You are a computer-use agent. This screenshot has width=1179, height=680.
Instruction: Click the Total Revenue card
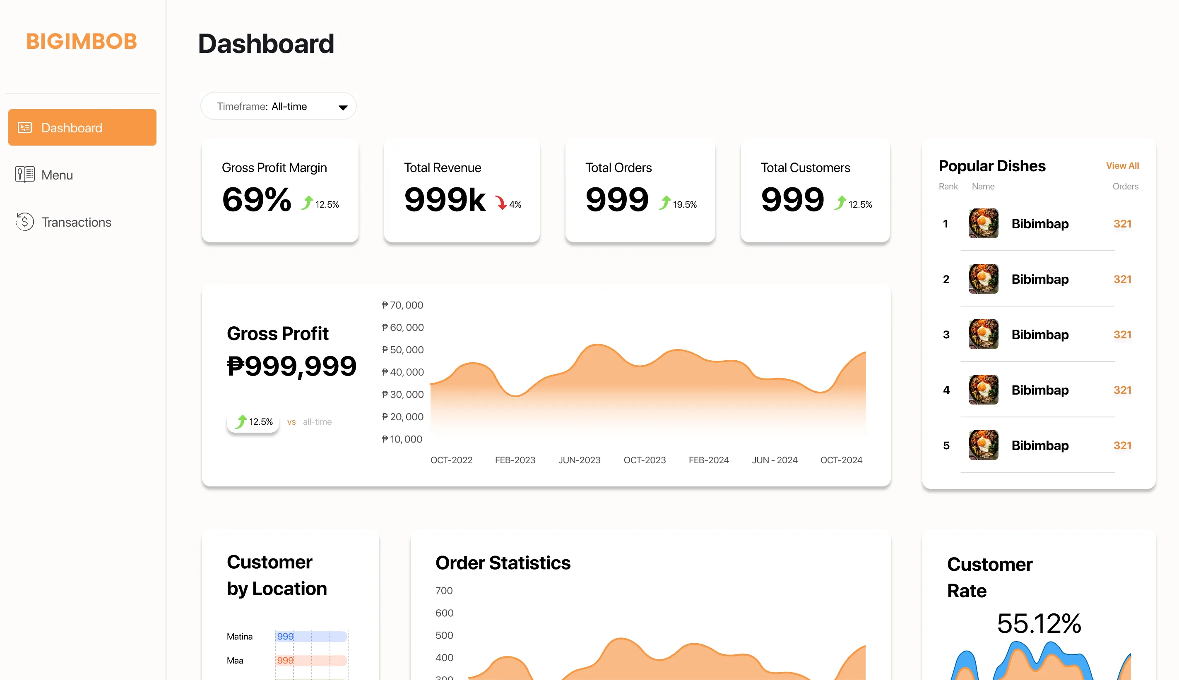(x=462, y=192)
